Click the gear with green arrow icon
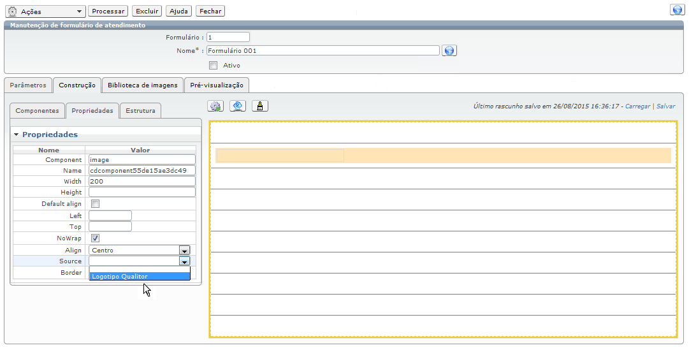 pyautogui.click(x=215, y=106)
